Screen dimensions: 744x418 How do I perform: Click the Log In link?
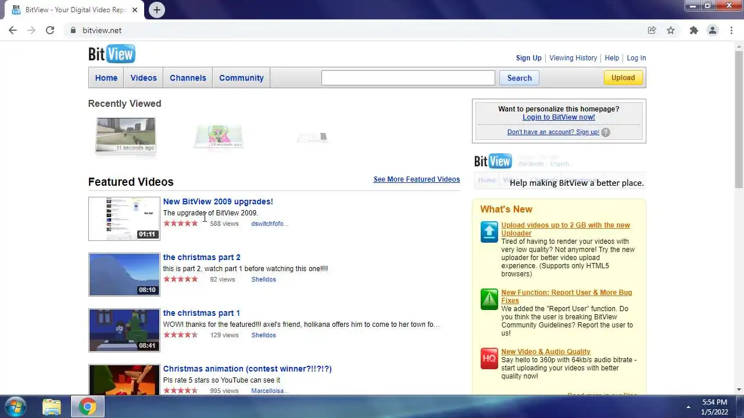[636, 58]
